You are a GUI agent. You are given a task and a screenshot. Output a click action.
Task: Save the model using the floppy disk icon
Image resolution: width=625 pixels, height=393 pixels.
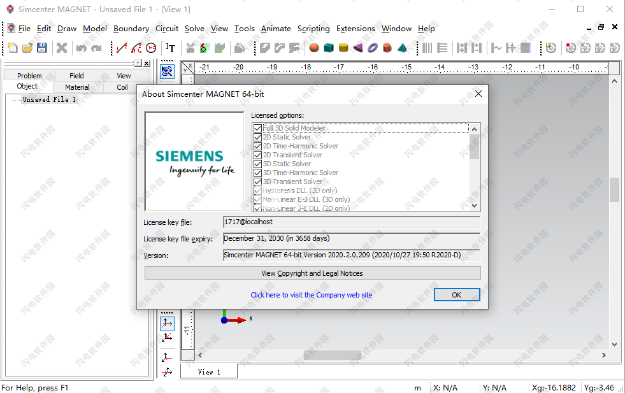tap(42, 48)
